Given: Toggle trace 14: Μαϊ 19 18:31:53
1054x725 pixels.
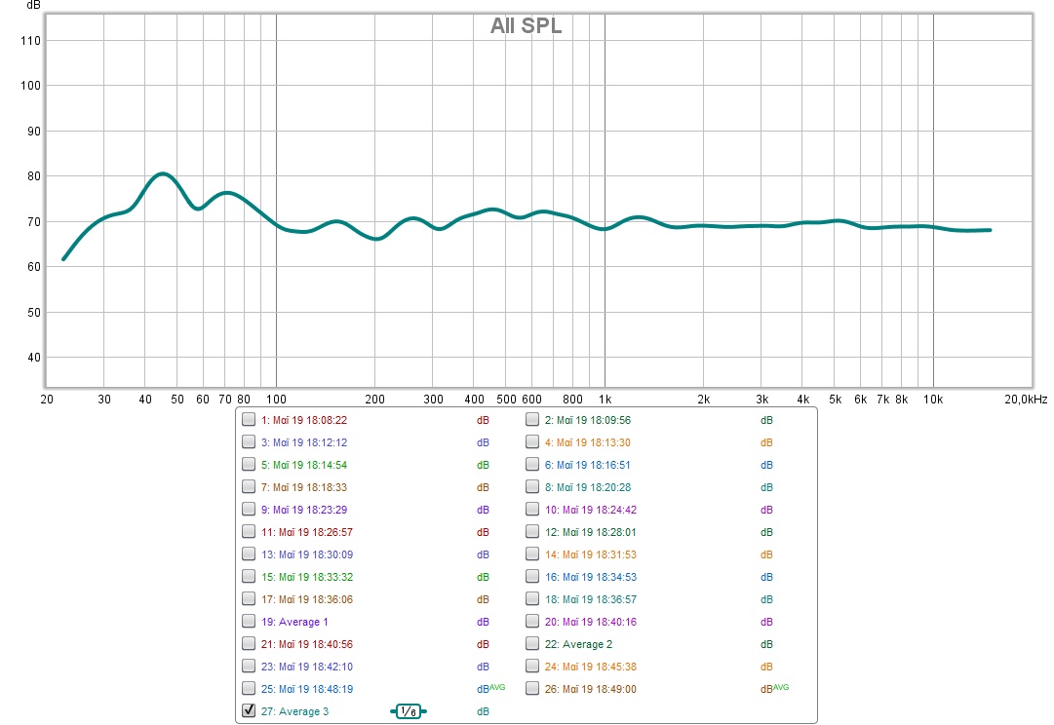Looking at the screenshot, I should click(532, 554).
